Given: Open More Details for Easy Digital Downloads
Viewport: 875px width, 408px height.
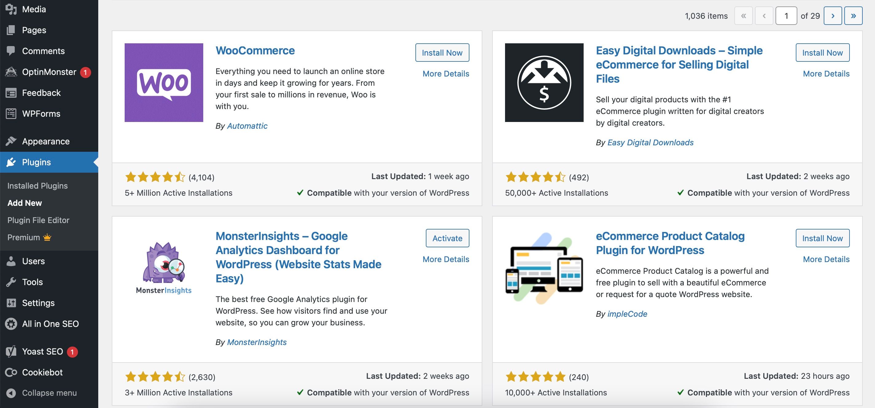Looking at the screenshot, I should 826,73.
